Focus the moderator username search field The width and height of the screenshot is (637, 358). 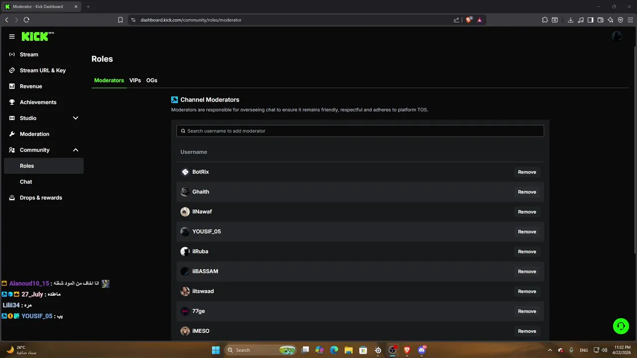tap(360, 131)
